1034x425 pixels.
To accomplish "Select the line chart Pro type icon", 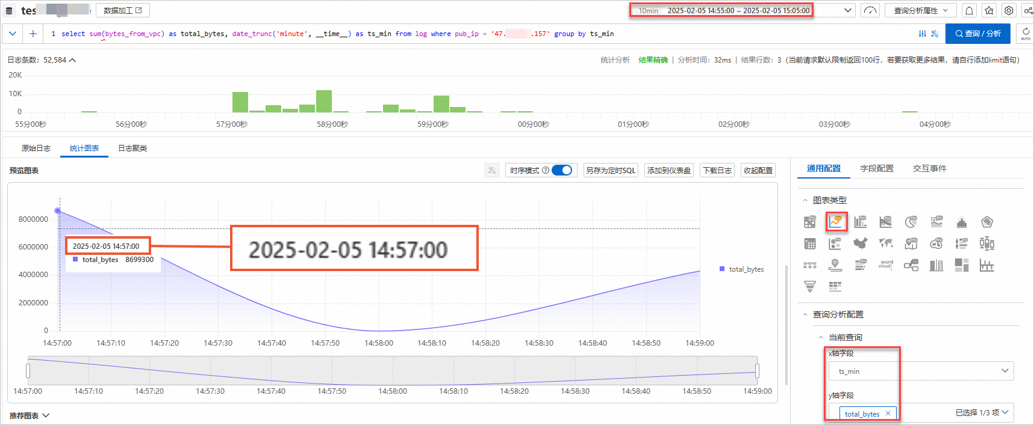I will coord(836,222).
